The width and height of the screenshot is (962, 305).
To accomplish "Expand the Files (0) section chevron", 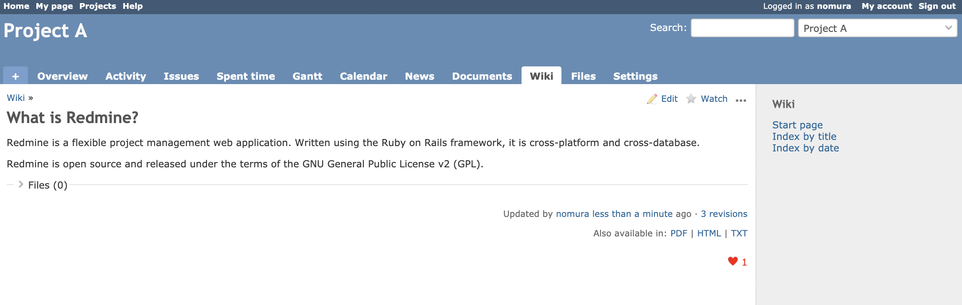I will (x=21, y=185).
